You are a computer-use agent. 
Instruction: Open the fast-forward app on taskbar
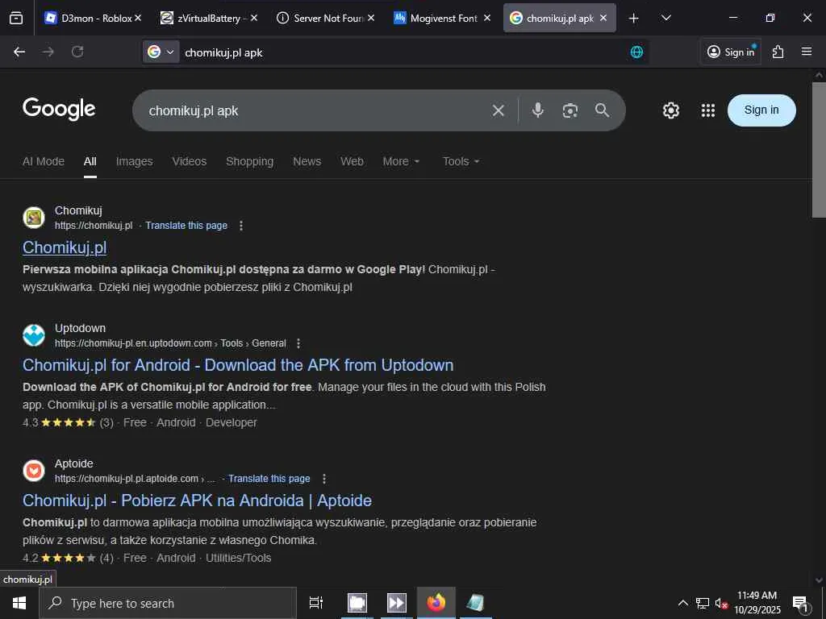[x=396, y=603]
